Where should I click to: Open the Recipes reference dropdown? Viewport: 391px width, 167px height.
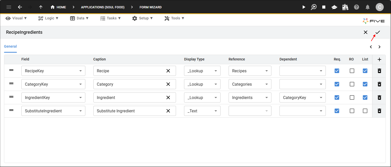250,71
